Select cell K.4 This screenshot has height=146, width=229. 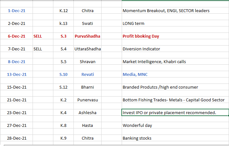63,113
